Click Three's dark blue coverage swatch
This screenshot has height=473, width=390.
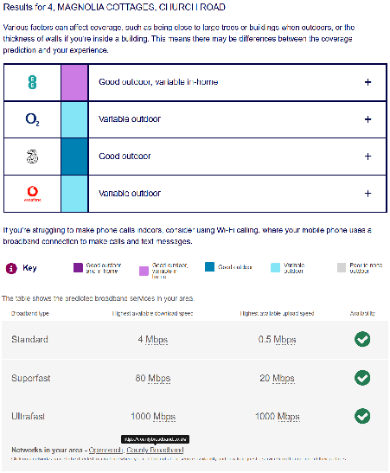[x=74, y=157]
